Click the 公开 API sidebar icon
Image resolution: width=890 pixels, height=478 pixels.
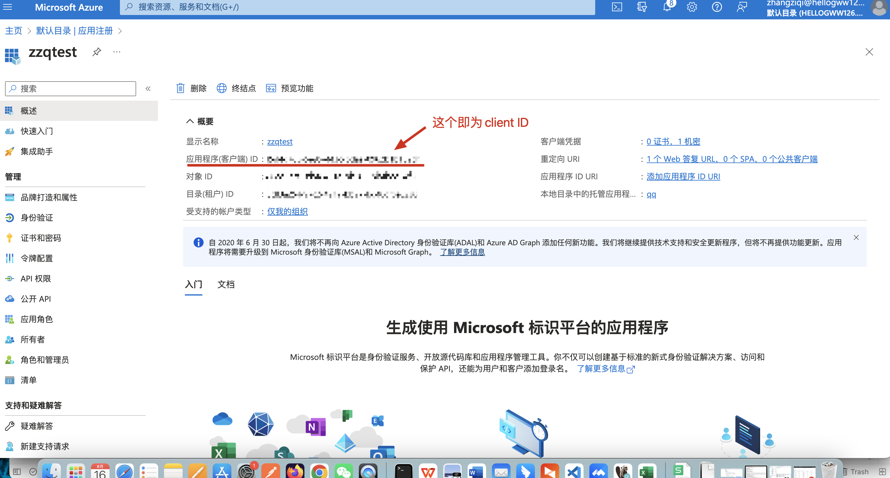(x=10, y=299)
